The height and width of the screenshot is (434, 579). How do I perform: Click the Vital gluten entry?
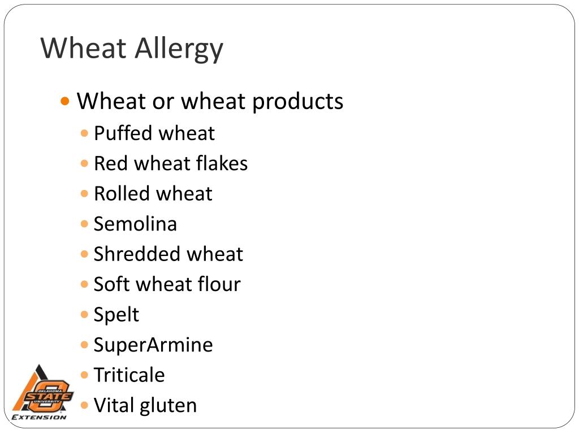click(x=145, y=406)
